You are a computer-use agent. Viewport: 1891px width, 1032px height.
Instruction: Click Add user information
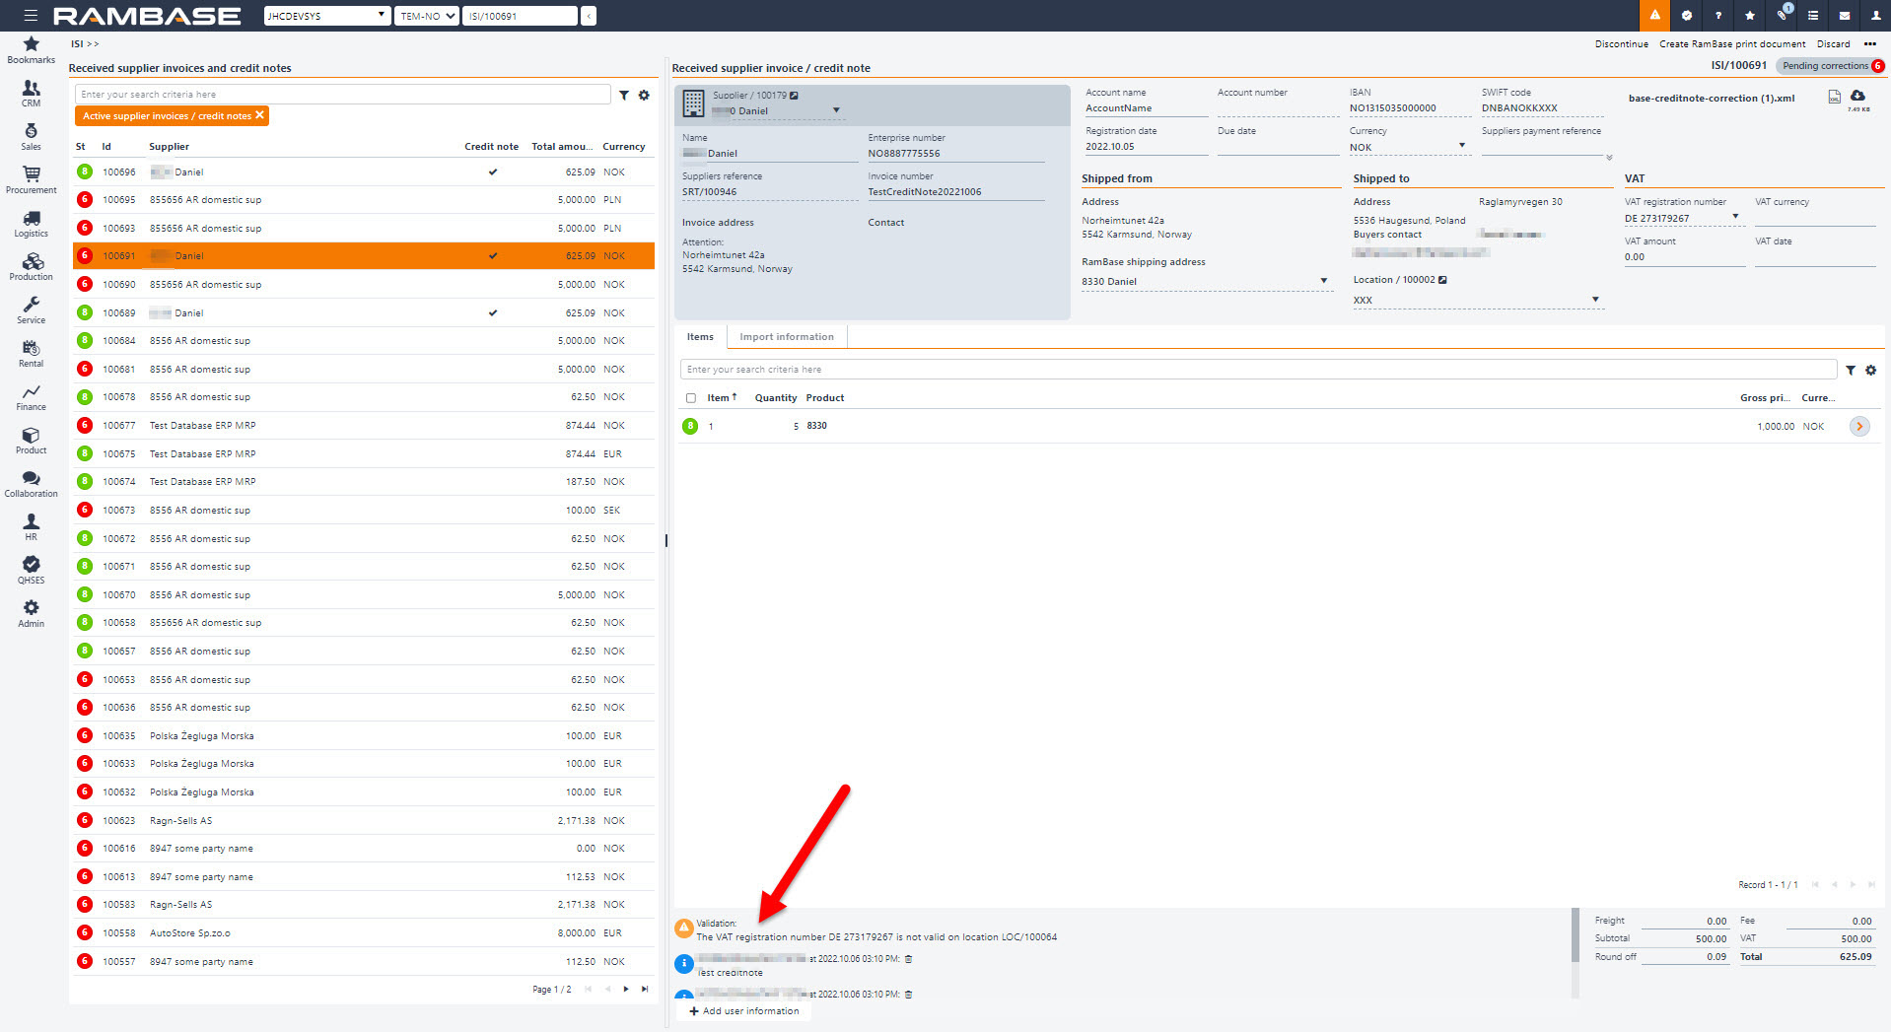pyautogui.click(x=744, y=1011)
